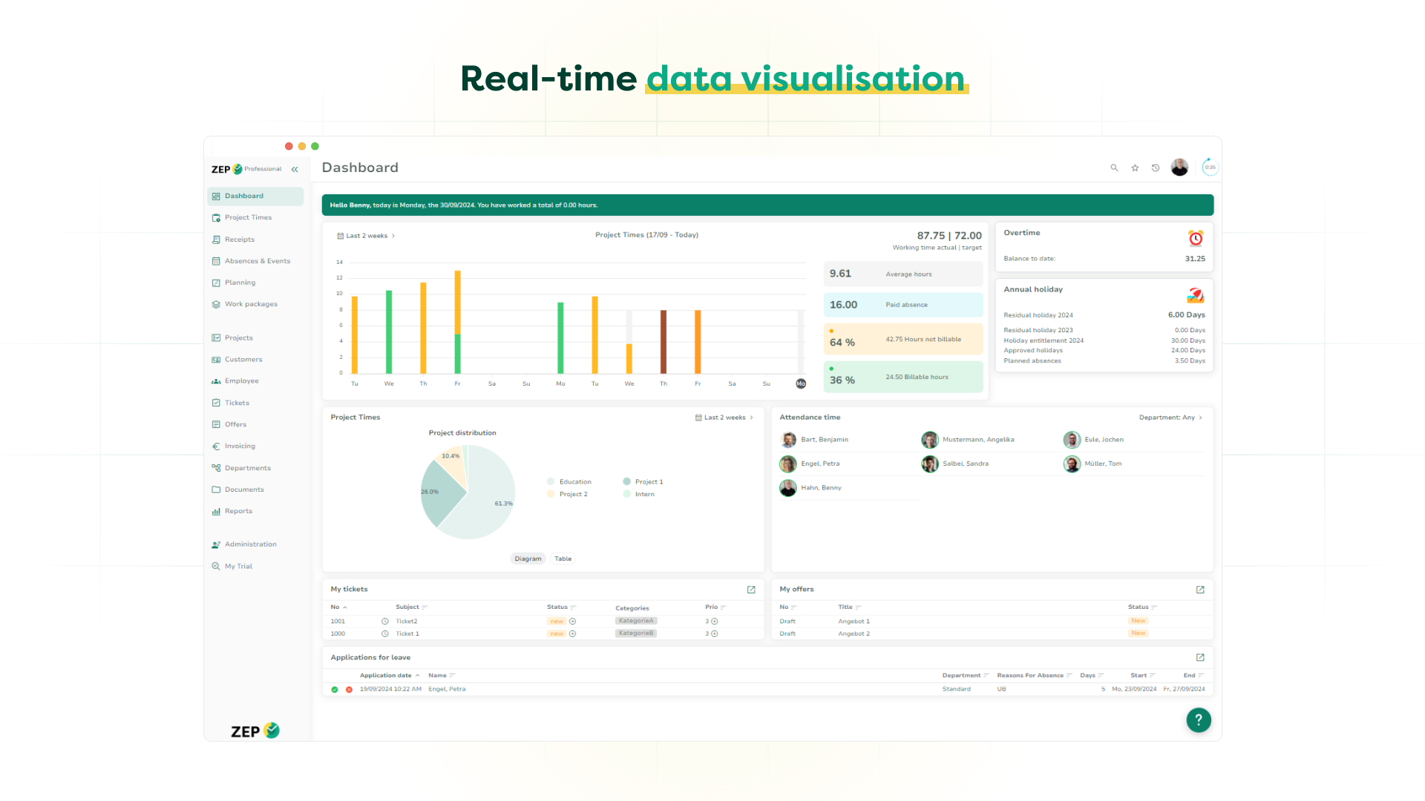
Task: Click the favorites star icon
Action: tap(1135, 168)
